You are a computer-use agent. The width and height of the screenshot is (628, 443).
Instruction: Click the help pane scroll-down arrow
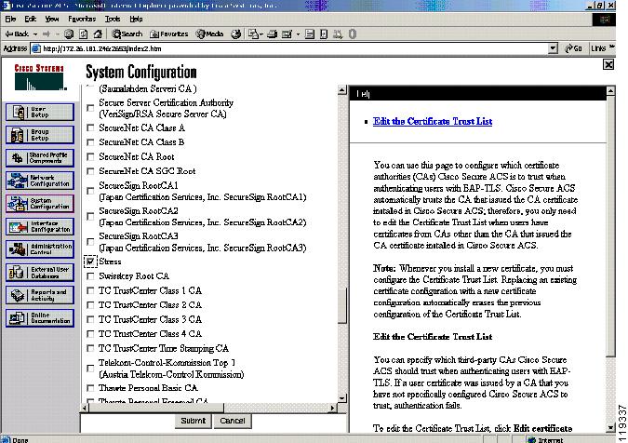(x=610, y=428)
